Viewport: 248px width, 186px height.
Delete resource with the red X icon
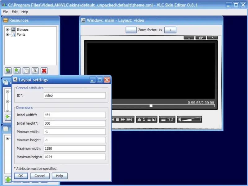coord(44,71)
